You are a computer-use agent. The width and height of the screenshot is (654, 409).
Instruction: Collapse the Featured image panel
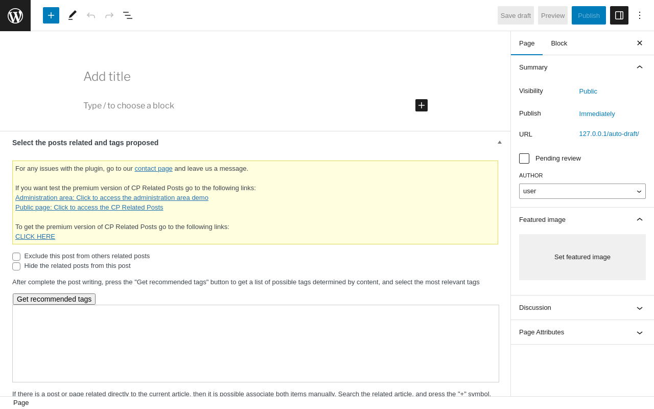coord(582,219)
